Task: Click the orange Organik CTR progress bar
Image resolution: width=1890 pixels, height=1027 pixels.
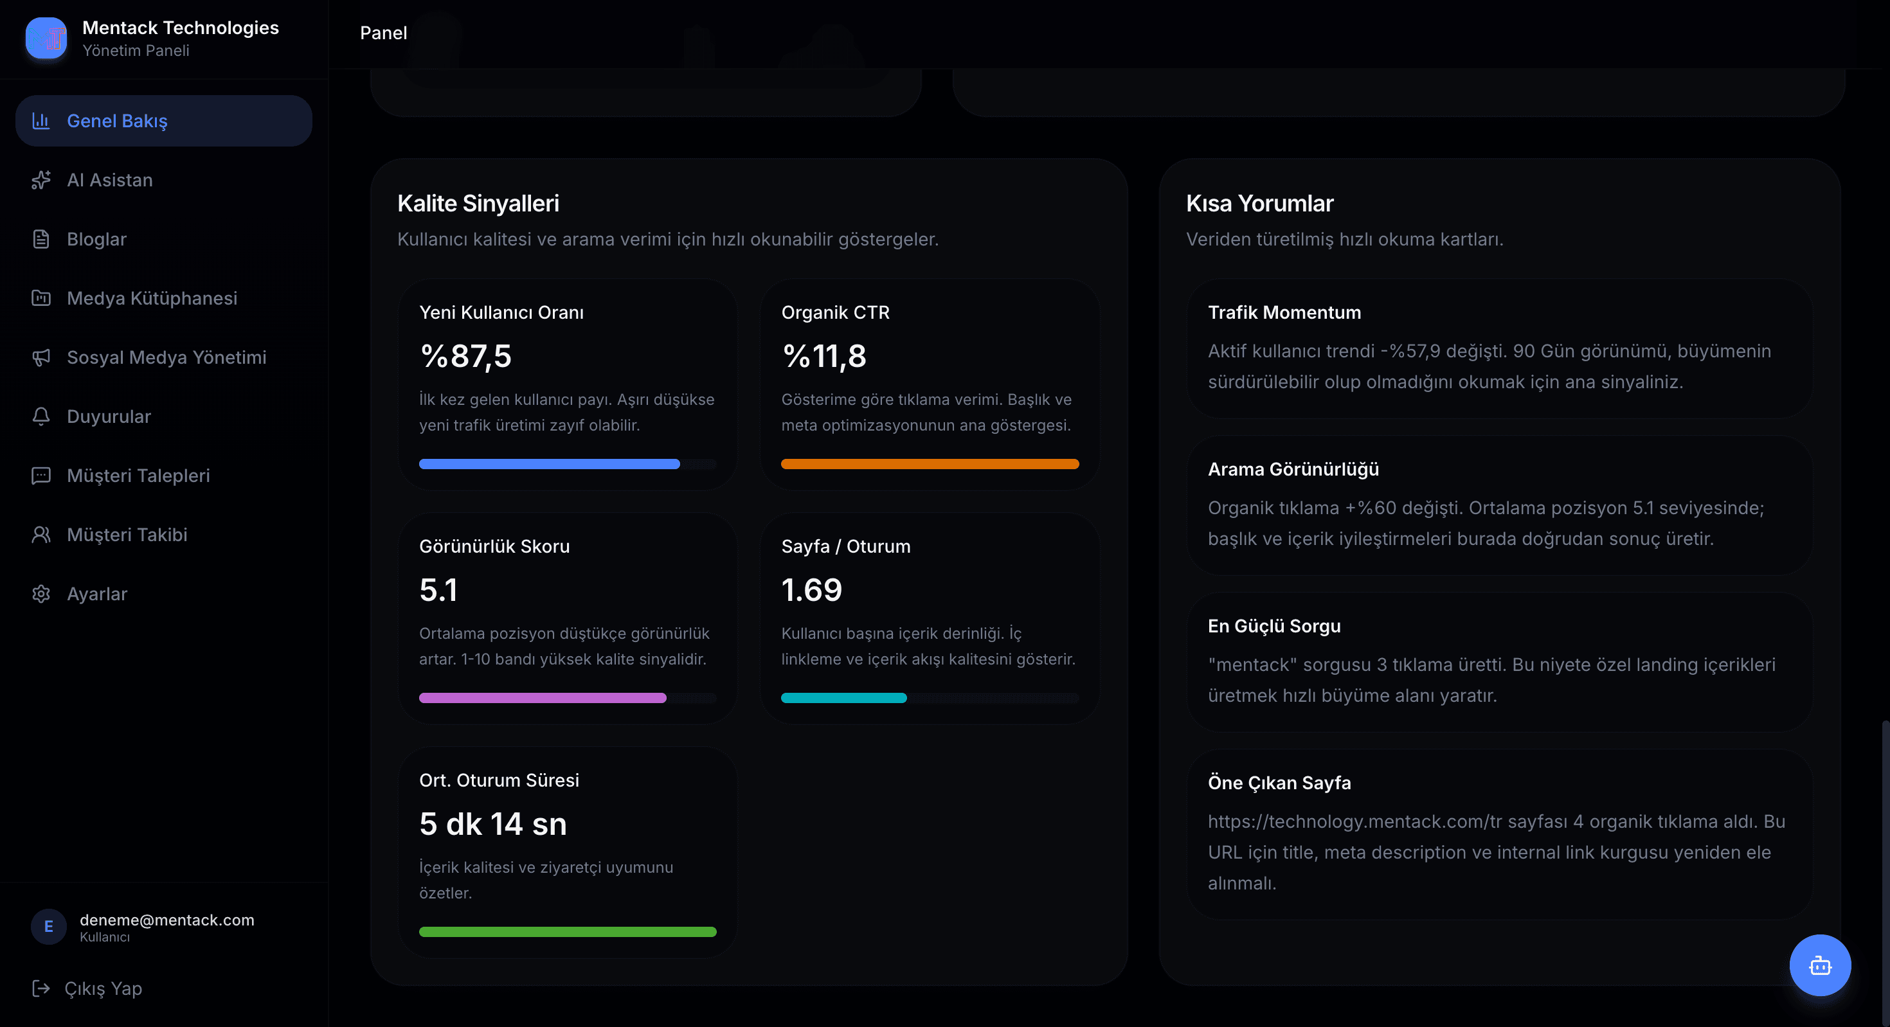Action: coord(930,463)
